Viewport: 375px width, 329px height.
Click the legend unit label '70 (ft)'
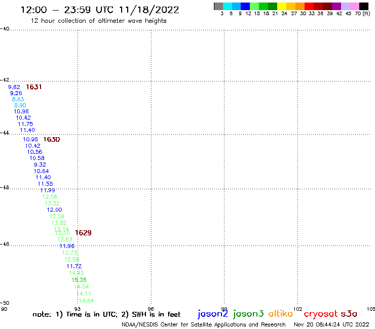pyautogui.click(x=362, y=13)
